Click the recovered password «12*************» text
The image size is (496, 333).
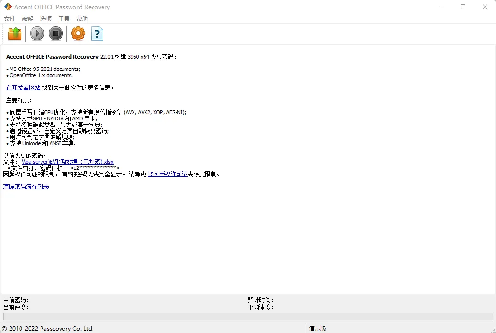coord(95,168)
